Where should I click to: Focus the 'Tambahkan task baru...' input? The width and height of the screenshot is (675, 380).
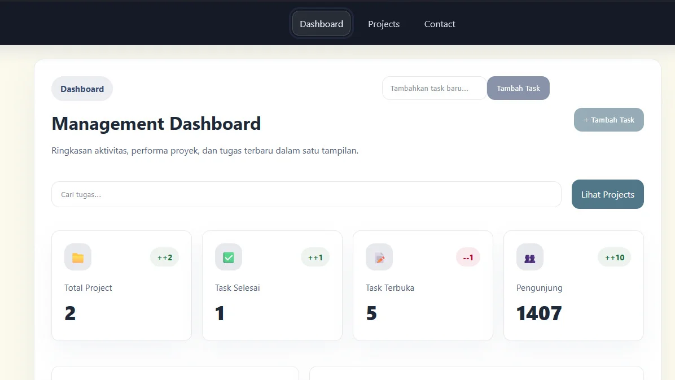click(435, 88)
